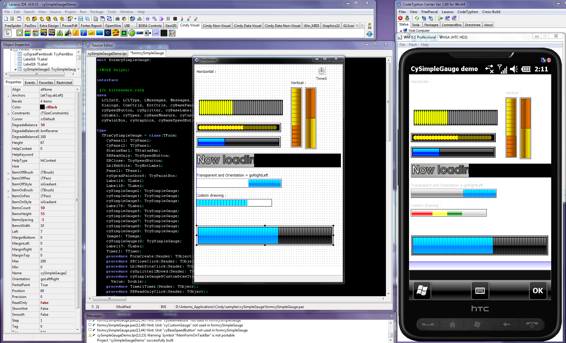Click the Save All toolbar icon

pyautogui.click(x=87, y=19)
